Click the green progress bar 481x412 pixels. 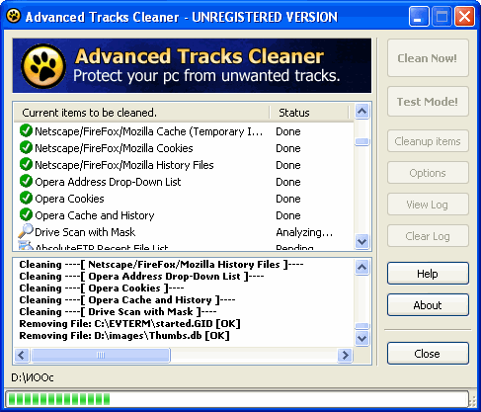coord(237,399)
